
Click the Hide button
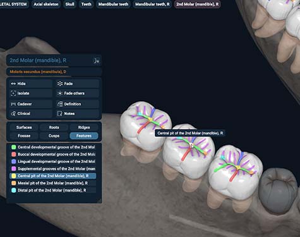31,83
